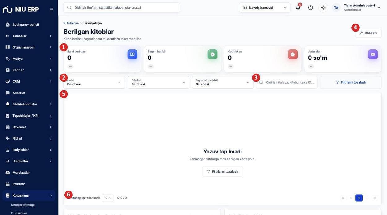Image resolution: width=387 pixels, height=215 pixels.
Task: Open the Navoiy kampusi campus dropdown
Action: coord(265,7)
